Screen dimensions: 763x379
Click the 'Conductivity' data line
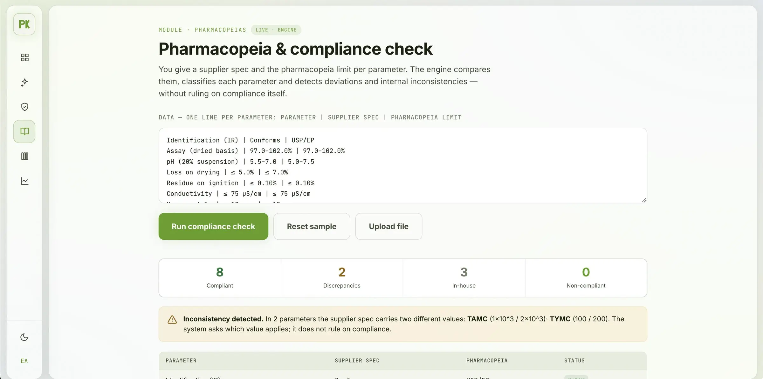(238, 194)
